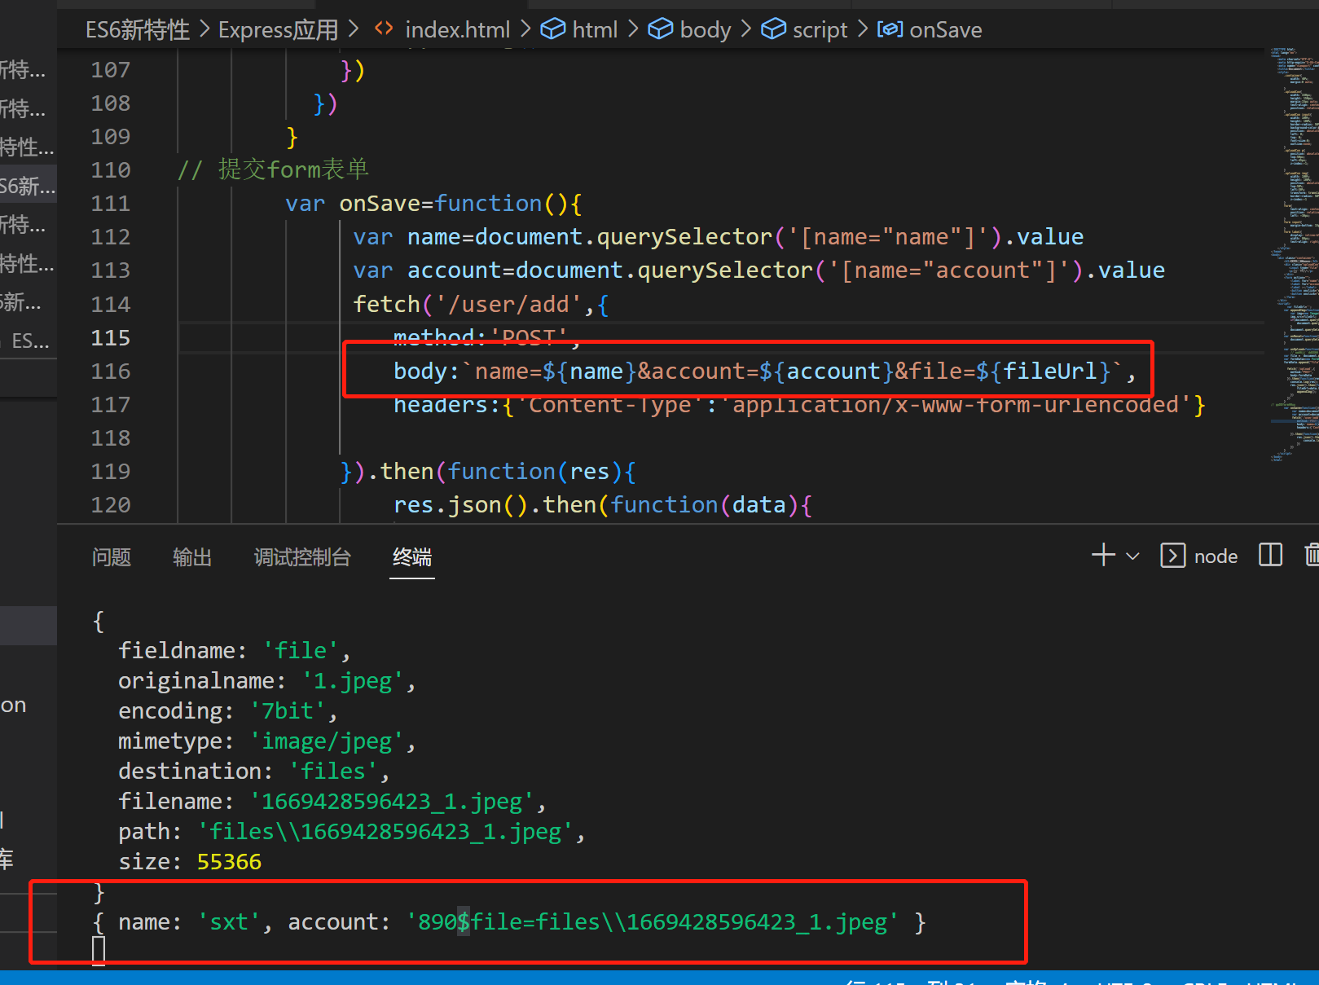Click size value 55366 in terminal

pyautogui.click(x=229, y=862)
